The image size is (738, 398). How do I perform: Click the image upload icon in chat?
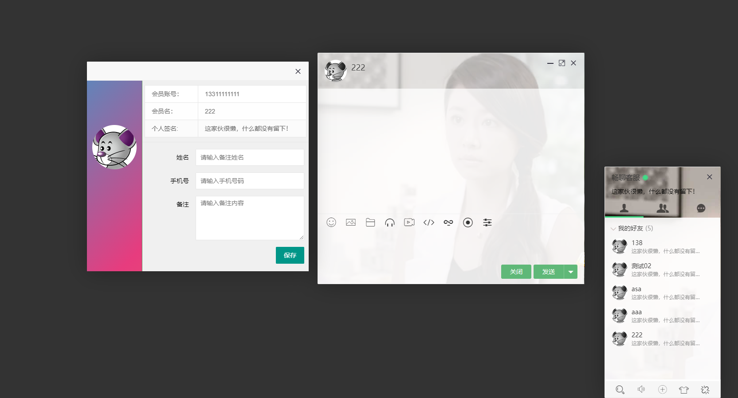(x=351, y=222)
